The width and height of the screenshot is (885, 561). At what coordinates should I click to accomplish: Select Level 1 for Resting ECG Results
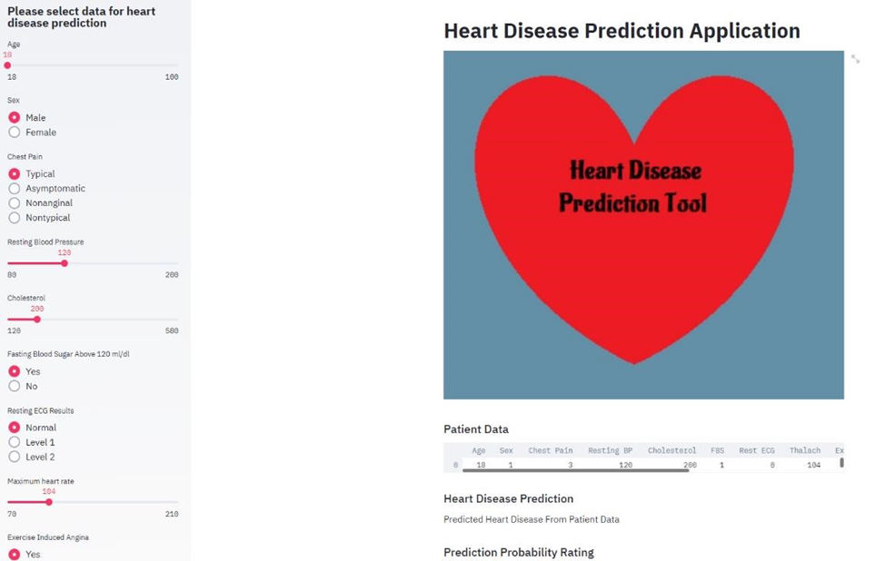15,442
